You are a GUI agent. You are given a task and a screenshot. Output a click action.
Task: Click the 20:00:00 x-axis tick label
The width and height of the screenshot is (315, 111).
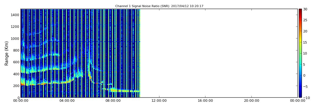[x=251, y=101]
